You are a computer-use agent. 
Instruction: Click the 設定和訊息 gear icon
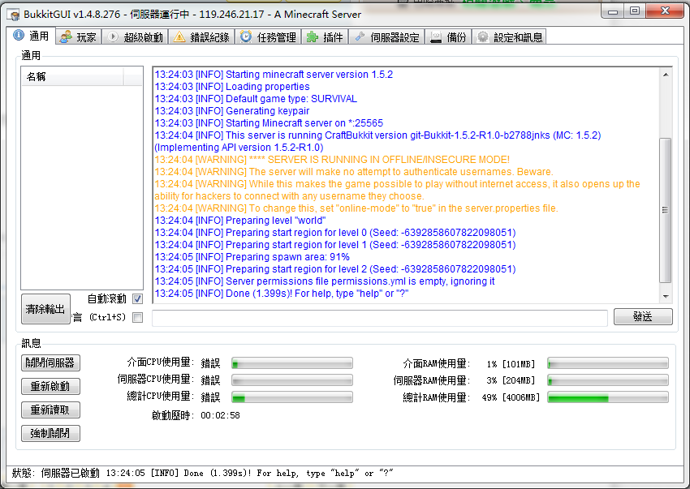coord(483,37)
